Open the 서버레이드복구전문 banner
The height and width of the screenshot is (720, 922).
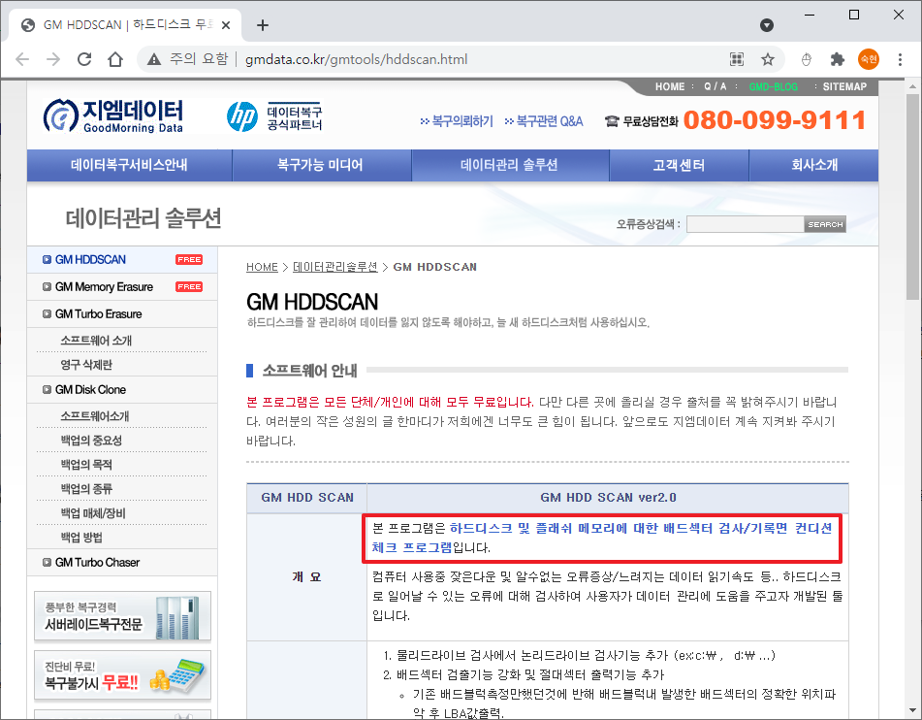click(x=122, y=616)
